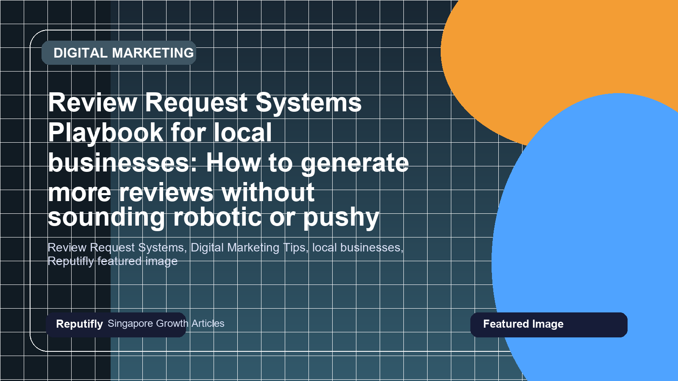Click the DIGITAL MARKETING category badge

point(119,53)
